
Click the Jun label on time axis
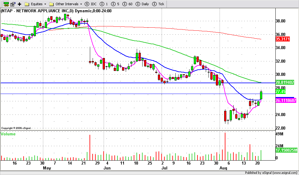(107, 168)
